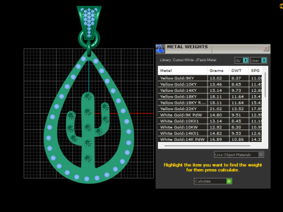This screenshot has width=283, height=212.
Task: Click the Calculate button
Action: 213,181
